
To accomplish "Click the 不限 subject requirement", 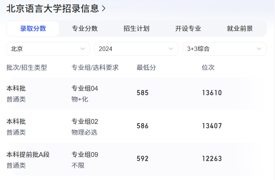I will pos(78,165).
